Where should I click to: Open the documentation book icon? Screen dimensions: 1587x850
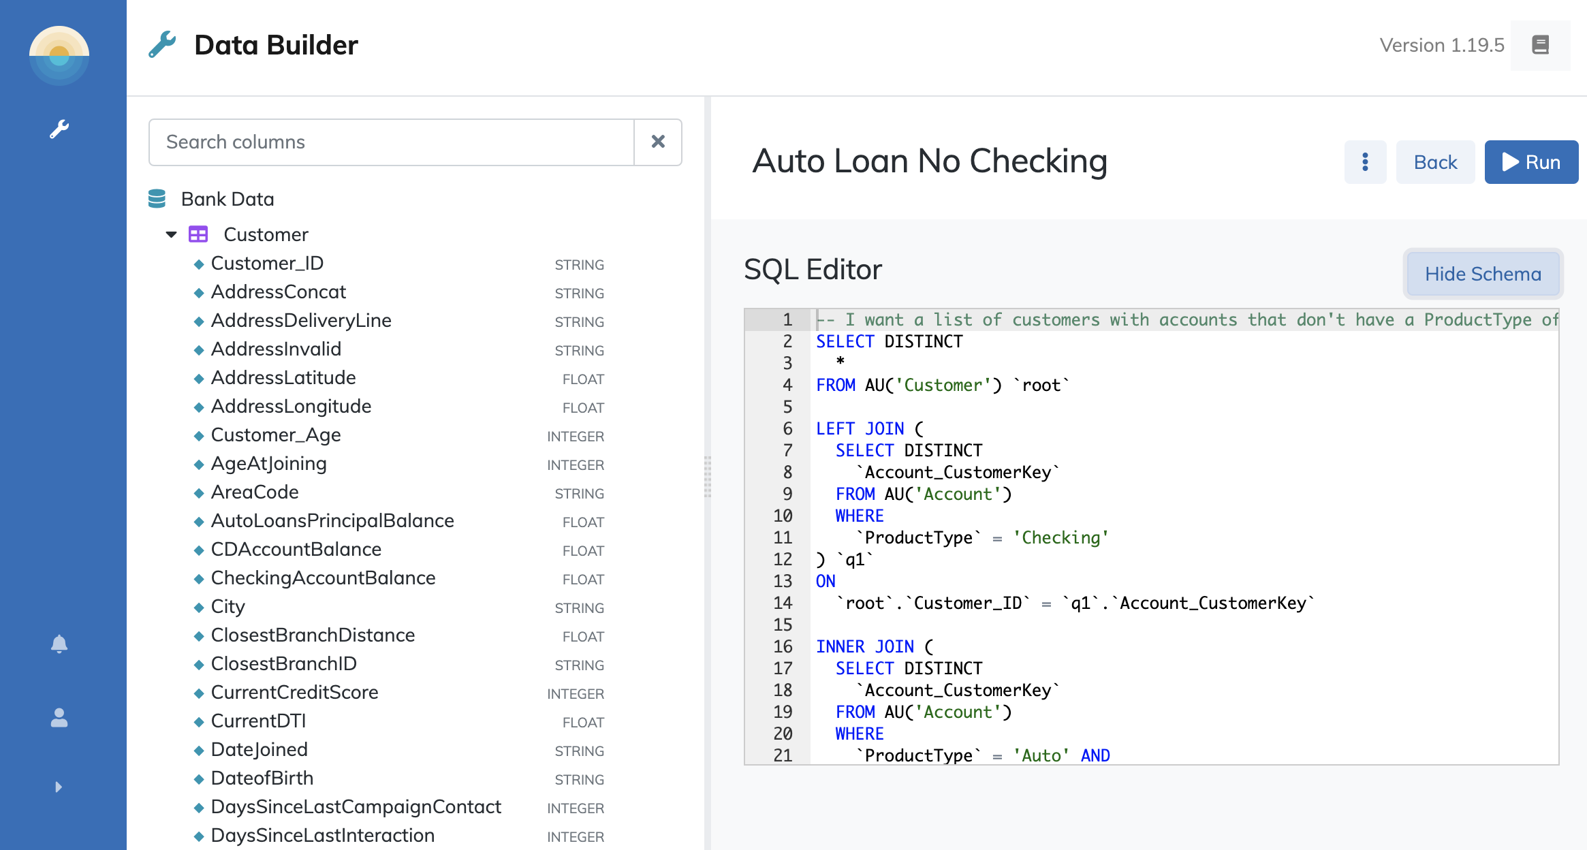tap(1540, 45)
